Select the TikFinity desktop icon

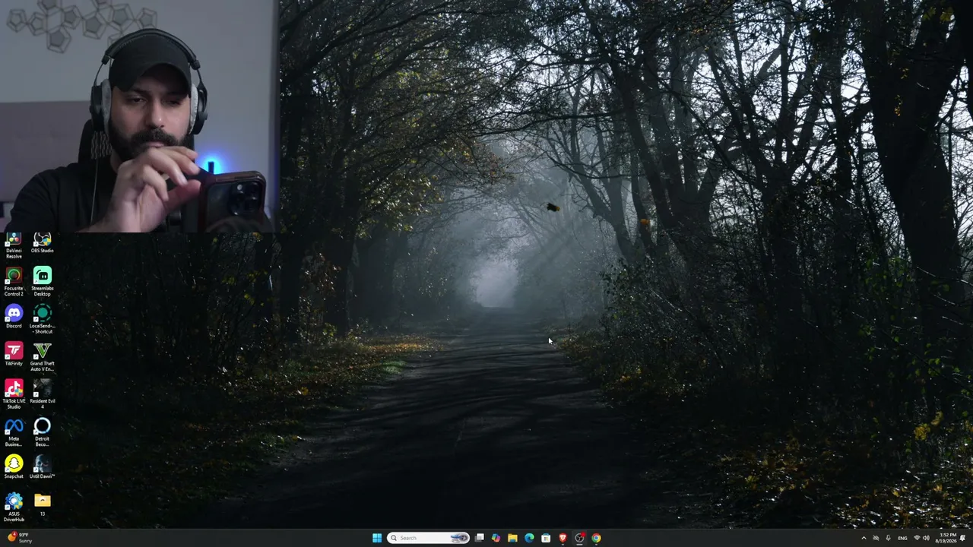coord(14,355)
